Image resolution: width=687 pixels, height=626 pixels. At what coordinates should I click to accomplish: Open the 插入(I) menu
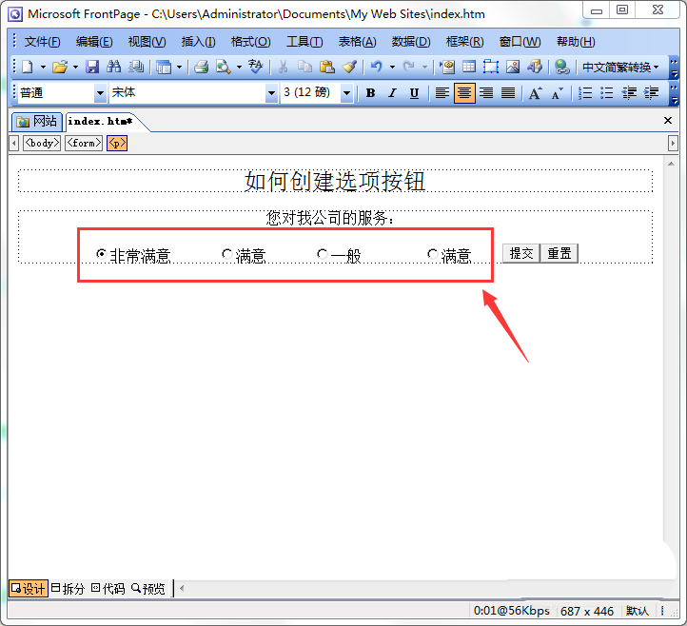[199, 42]
